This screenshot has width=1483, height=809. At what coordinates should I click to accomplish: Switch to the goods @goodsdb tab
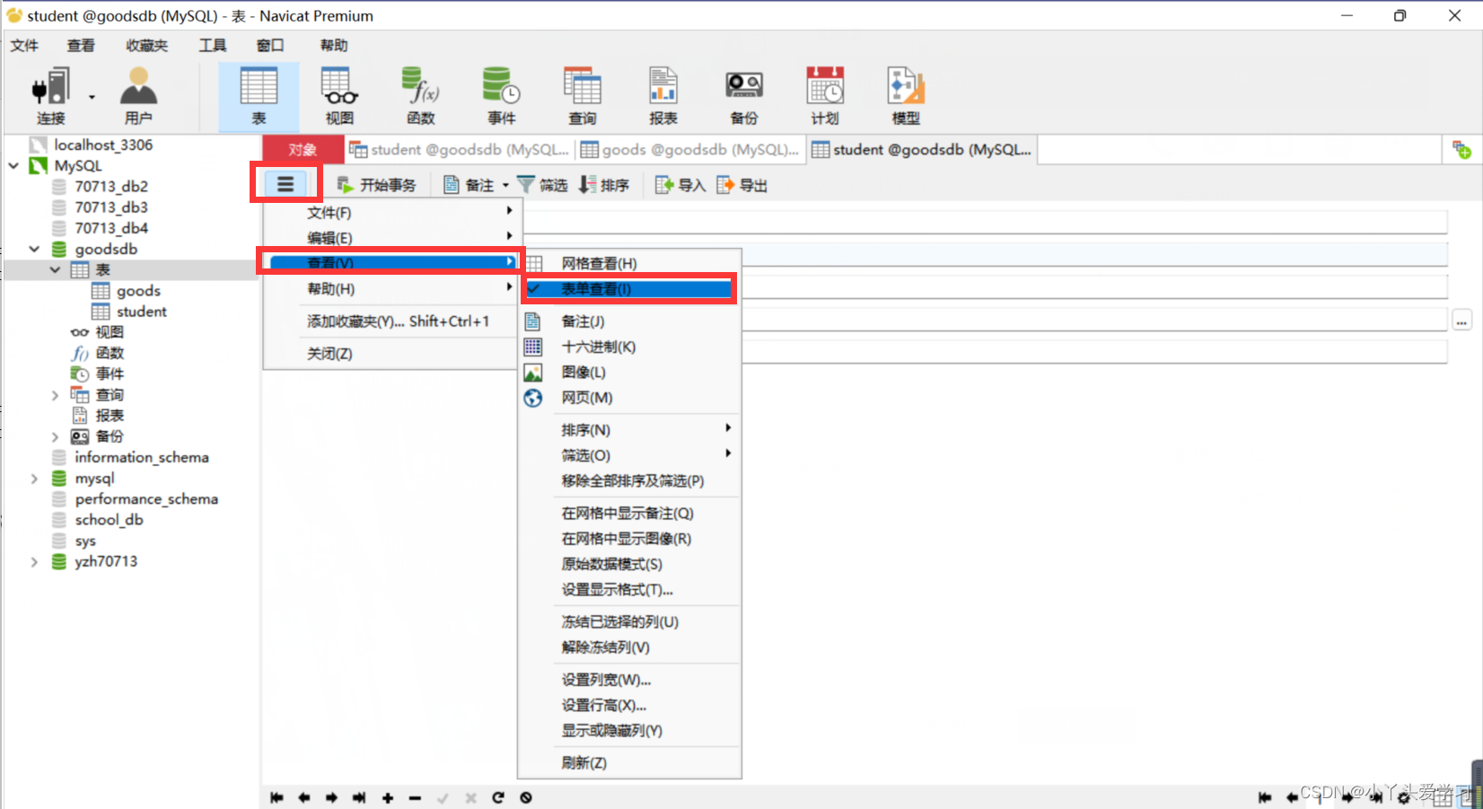click(689, 150)
